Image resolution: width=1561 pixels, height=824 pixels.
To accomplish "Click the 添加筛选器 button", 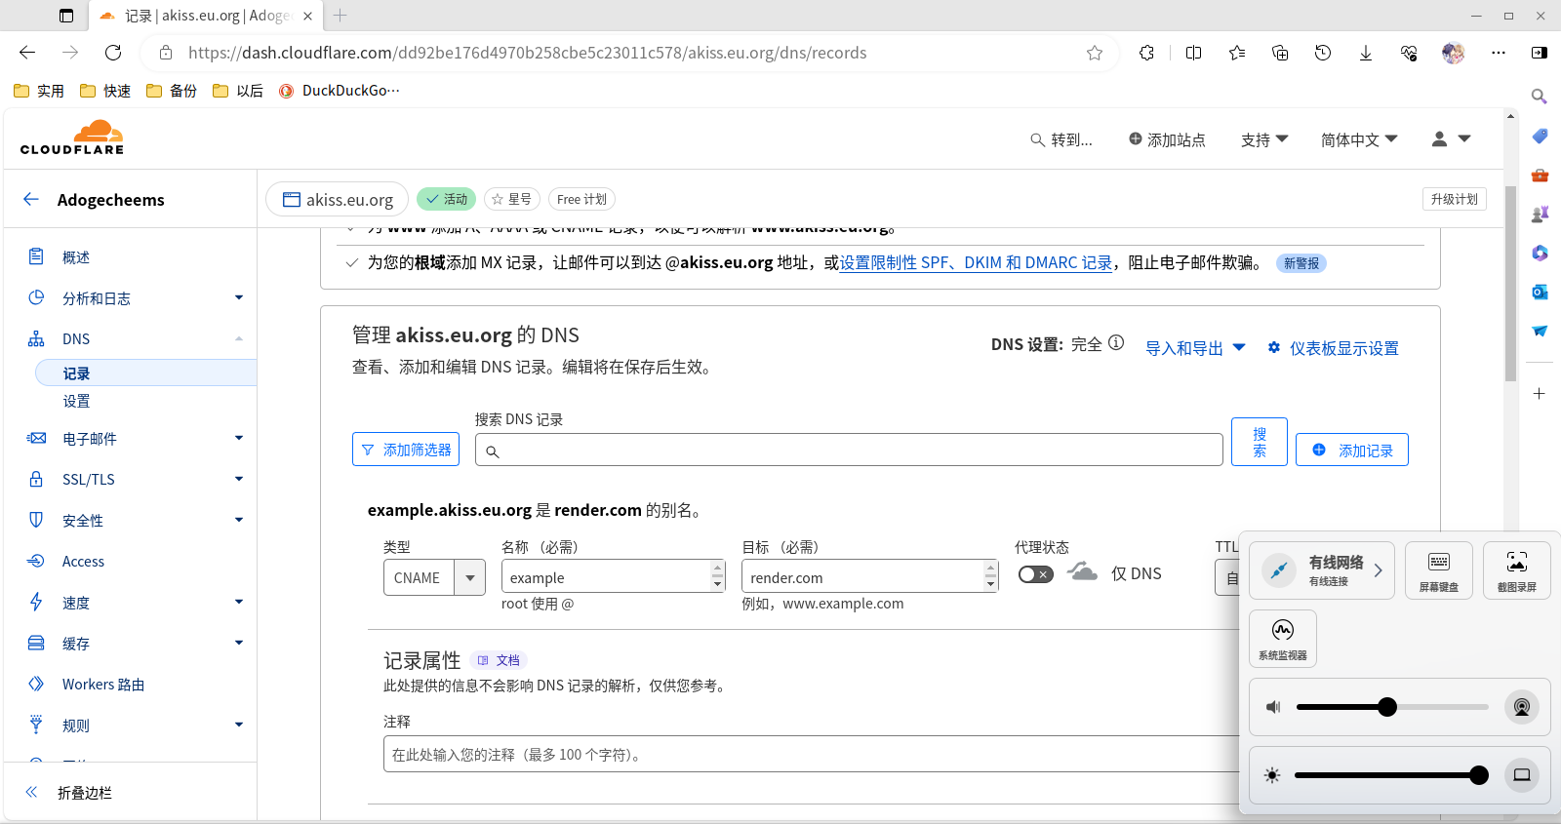I will coord(406,450).
